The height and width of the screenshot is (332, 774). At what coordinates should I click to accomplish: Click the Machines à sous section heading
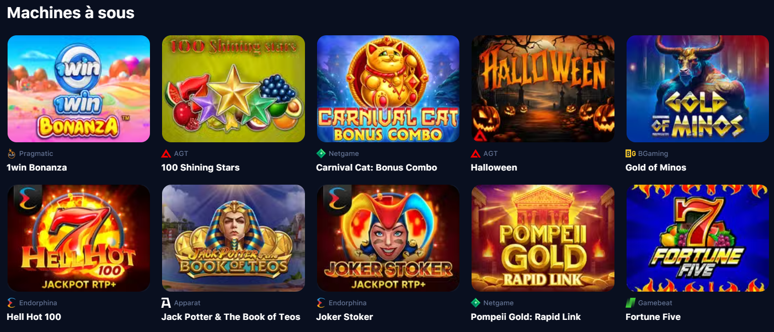(71, 13)
